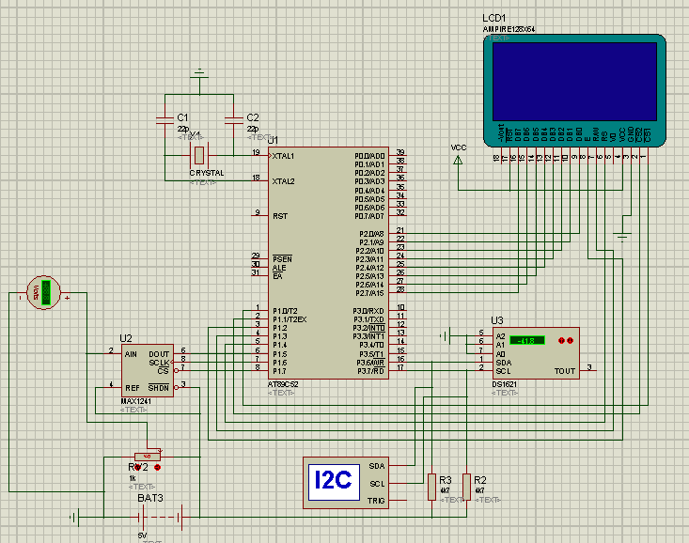
Task: Select the AT89C52 part label under U1
Action: [x=283, y=384]
